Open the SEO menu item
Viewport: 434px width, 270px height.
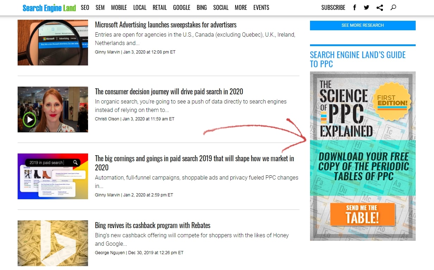[85, 7]
